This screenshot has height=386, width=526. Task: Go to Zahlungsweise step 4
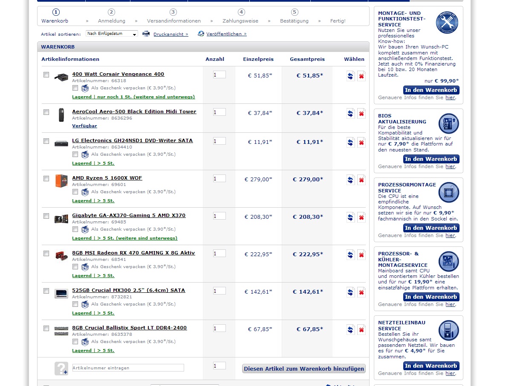240,16
